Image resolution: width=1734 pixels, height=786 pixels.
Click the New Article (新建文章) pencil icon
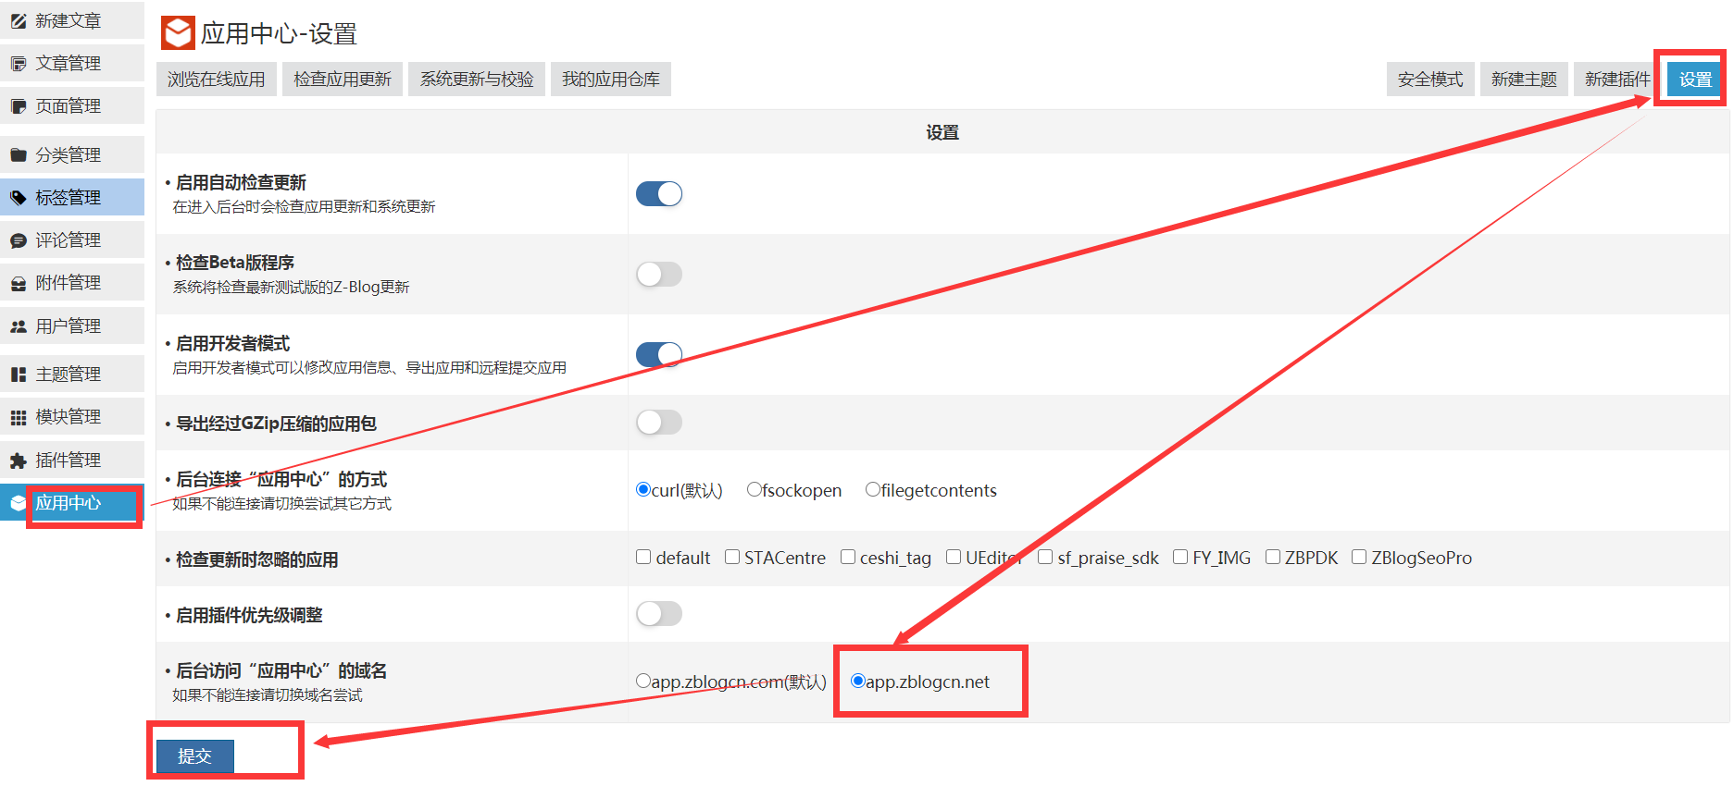click(x=19, y=20)
